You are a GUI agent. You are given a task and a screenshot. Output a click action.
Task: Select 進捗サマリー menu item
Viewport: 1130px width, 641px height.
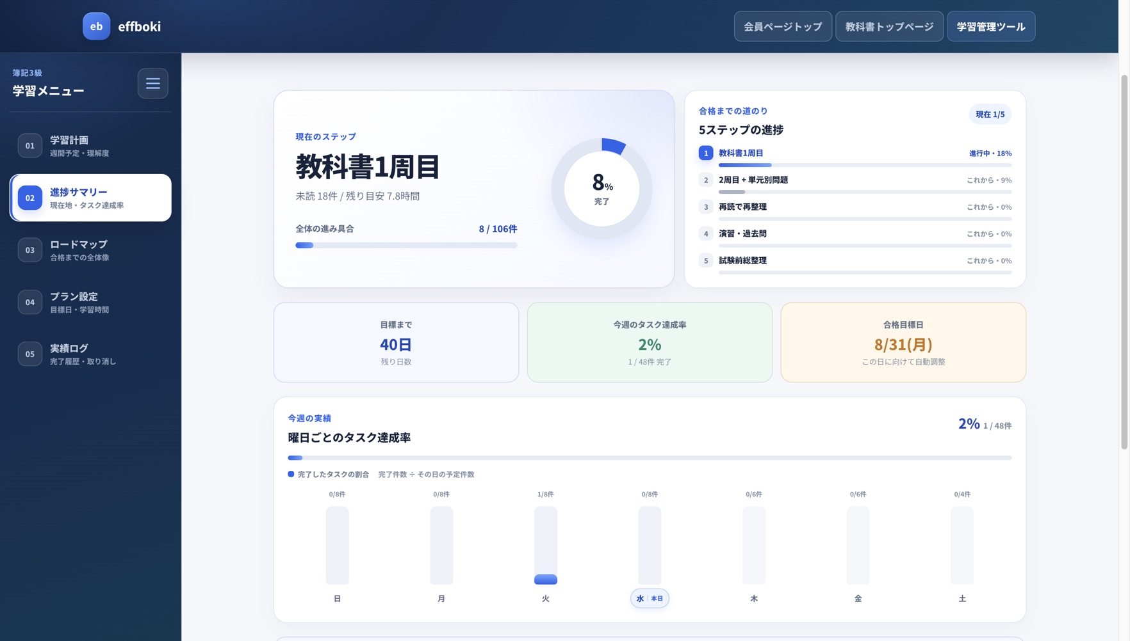pos(90,198)
